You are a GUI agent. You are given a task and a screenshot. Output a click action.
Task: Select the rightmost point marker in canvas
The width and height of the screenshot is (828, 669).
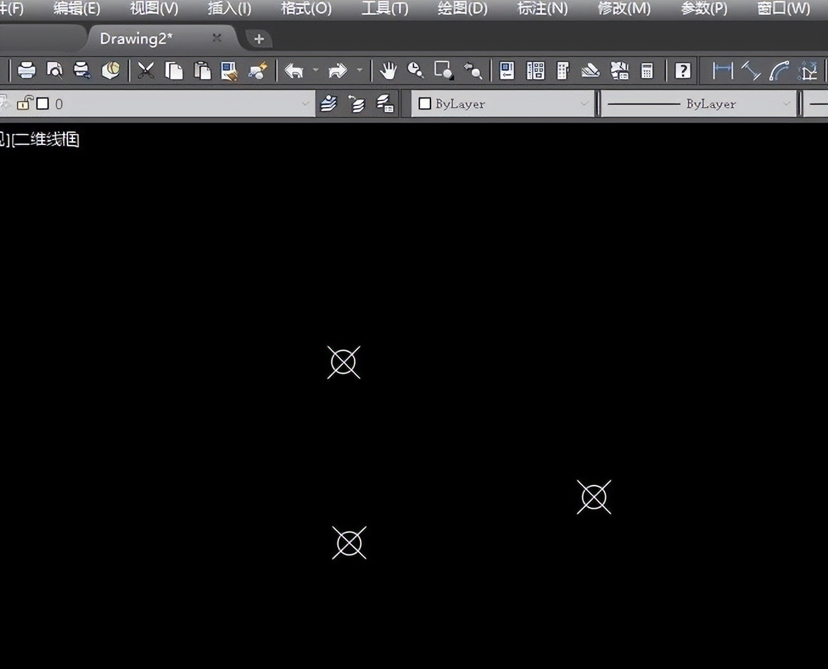pos(594,497)
